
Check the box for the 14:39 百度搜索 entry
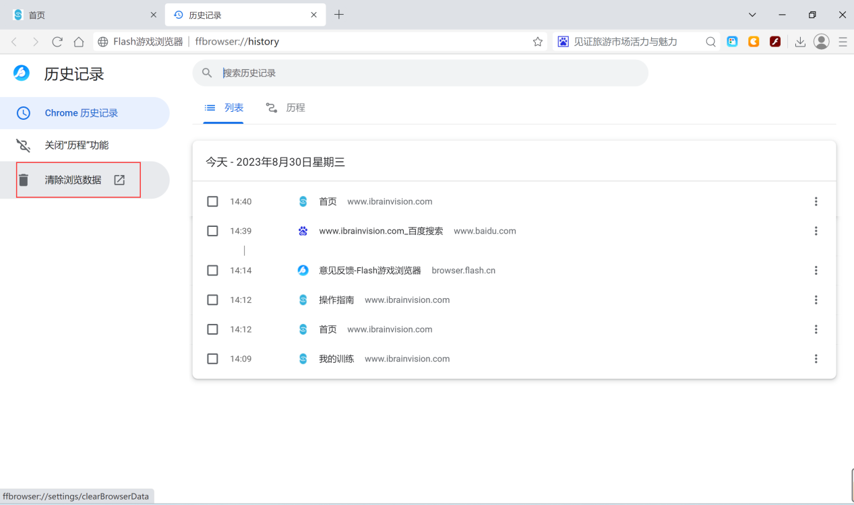click(212, 231)
